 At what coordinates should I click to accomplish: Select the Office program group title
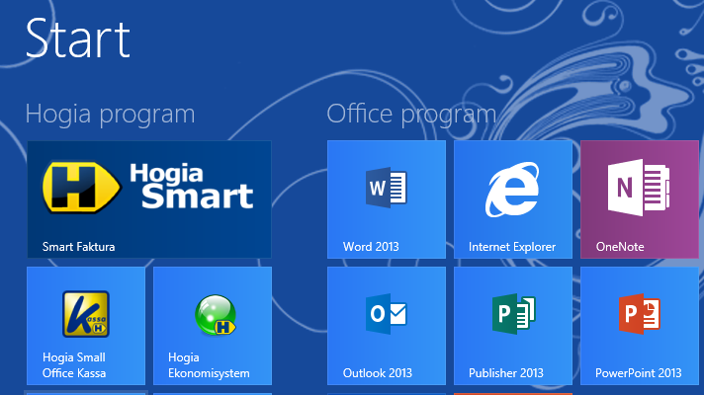[411, 115]
